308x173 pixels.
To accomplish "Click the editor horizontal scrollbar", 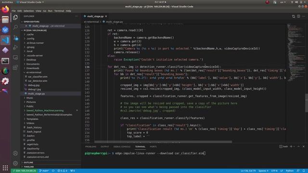I will (163, 142).
